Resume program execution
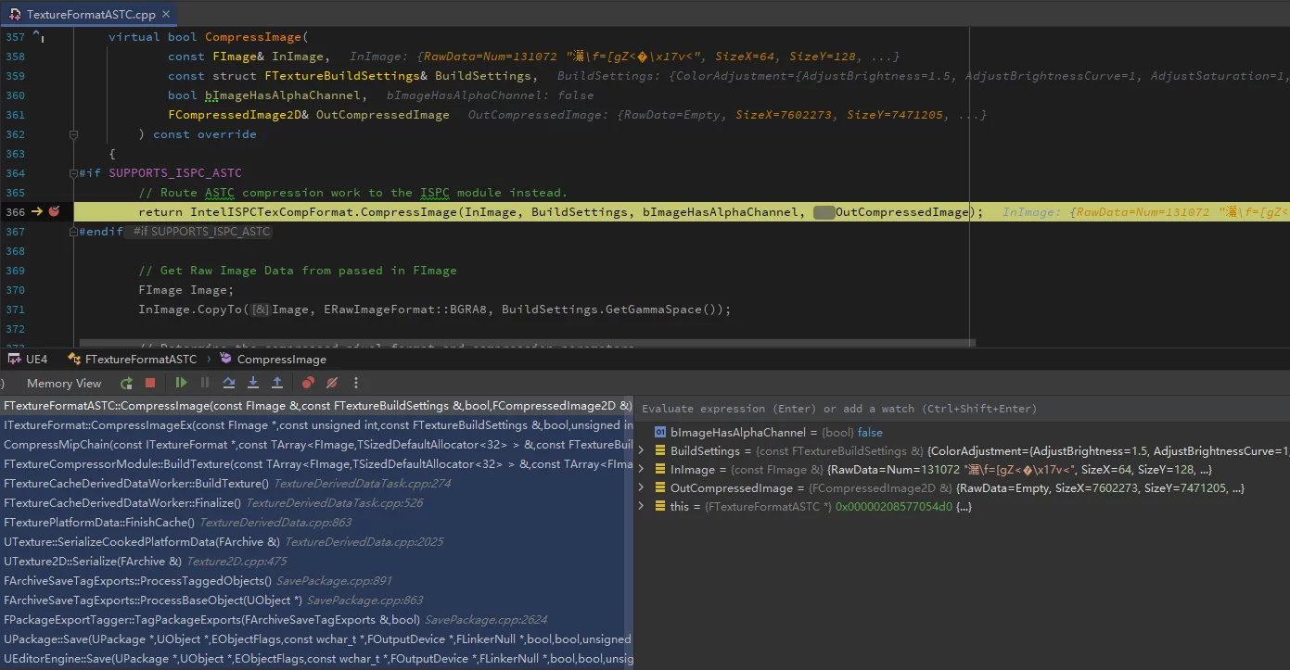The width and height of the screenshot is (1290, 670). (x=182, y=383)
